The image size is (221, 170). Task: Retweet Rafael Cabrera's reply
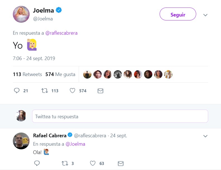(x=65, y=163)
